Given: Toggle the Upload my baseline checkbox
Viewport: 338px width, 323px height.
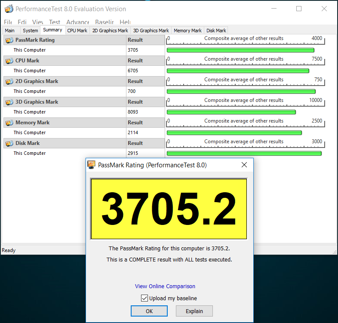Looking at the screenshot, I should click(144, 298).
